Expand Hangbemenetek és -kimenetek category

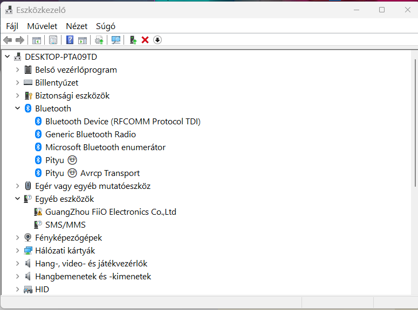18,276
